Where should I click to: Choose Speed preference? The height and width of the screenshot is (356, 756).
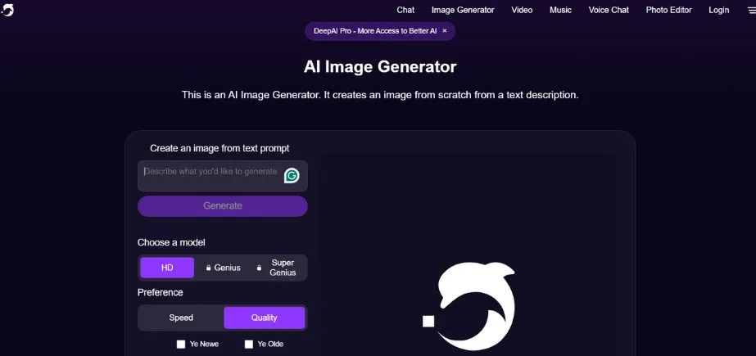181,318
